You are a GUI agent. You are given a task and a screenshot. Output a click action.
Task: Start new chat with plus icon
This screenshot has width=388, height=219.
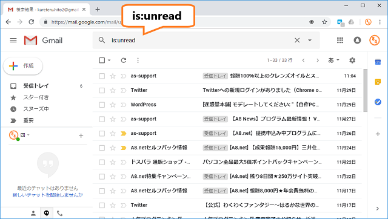pos(81,136)
